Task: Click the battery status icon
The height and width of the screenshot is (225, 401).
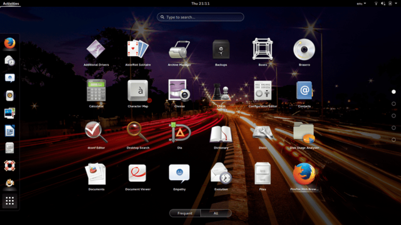Action: click(390, 4)
